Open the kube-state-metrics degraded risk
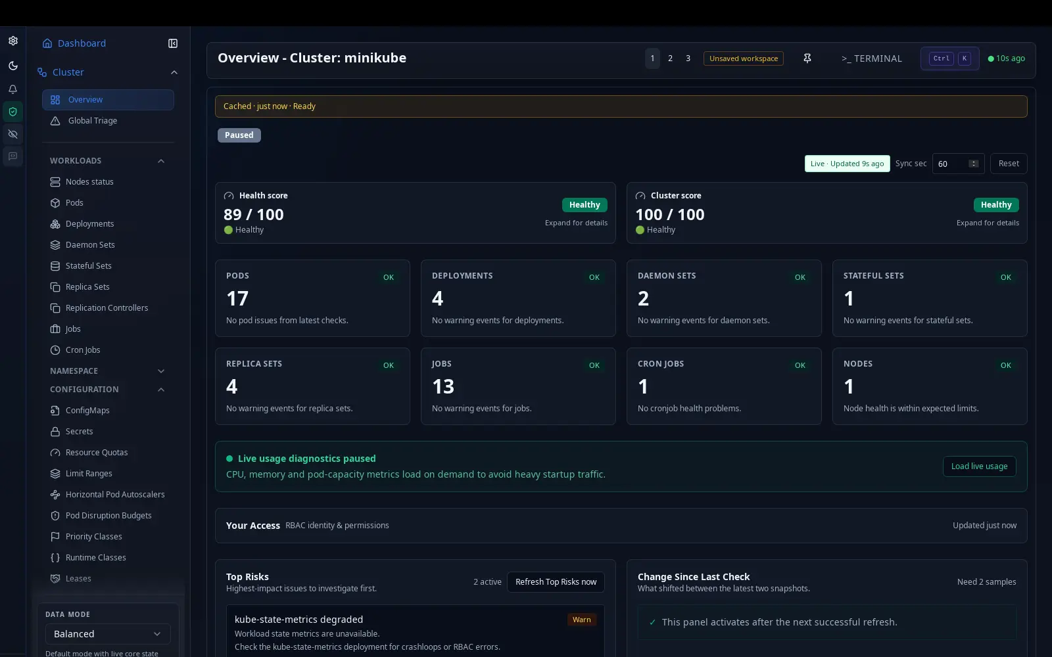The image size is (1052, 657). point(415,631)
